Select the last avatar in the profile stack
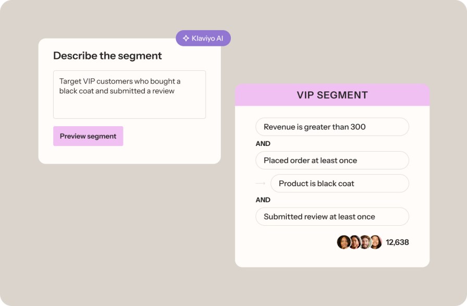This screenshot has width=467, height=306. (x=375, y=242)
